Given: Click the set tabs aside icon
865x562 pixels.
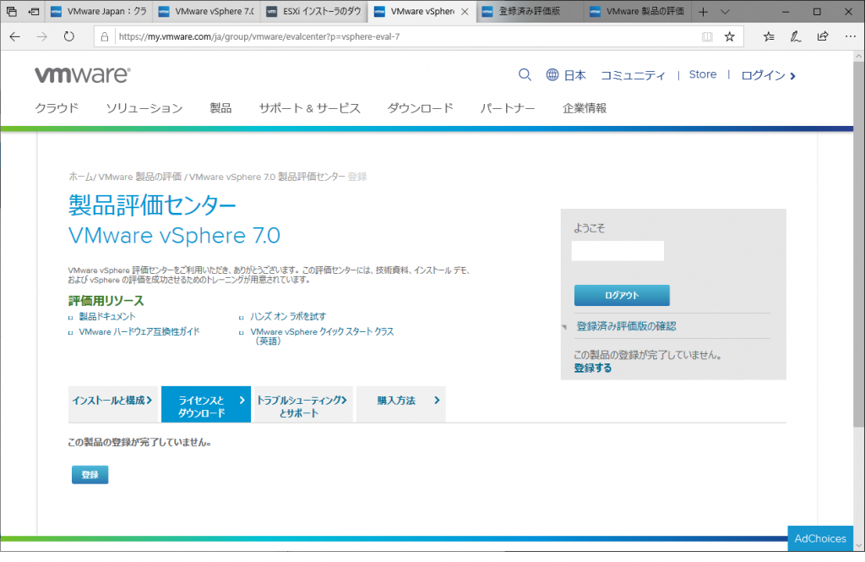Looking at the screenshot, I should (34, 12).
